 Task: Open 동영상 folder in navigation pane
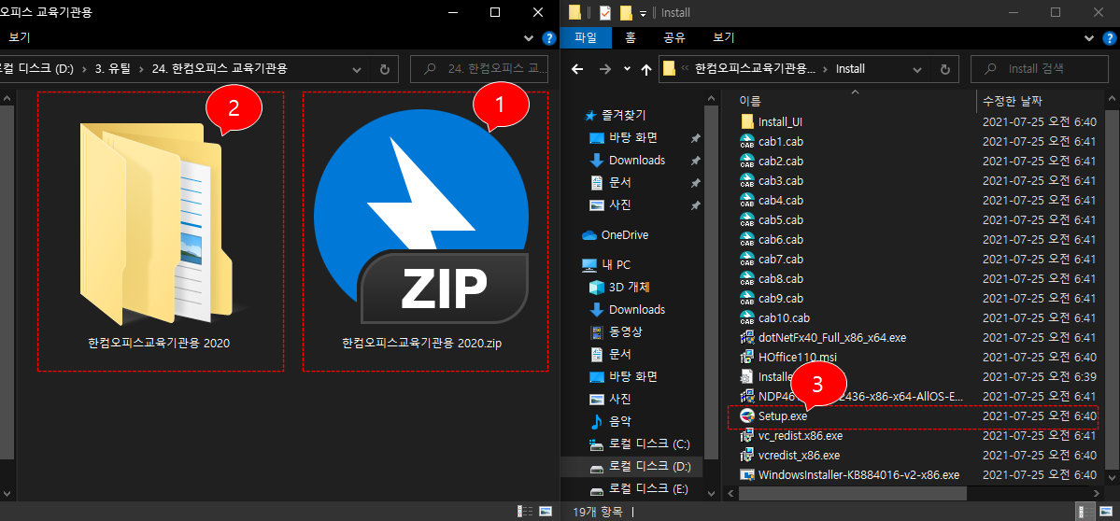pyautogui.click(x=614, y=331)
